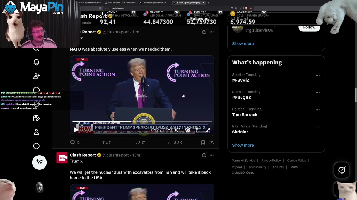Open more menu for Skriniar trend
Screen dimensions: 357x200
coord(317,127)
